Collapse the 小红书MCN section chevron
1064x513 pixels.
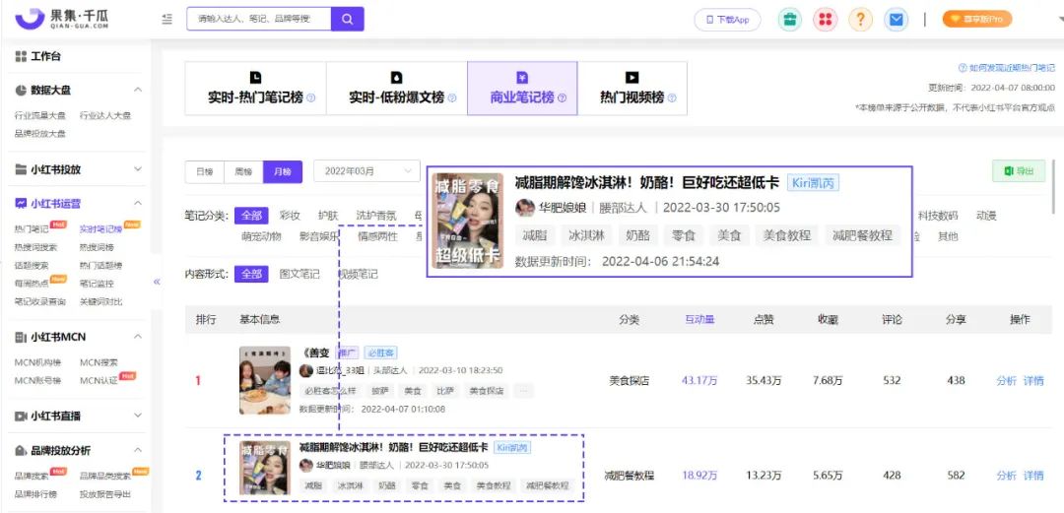point(138,338)
